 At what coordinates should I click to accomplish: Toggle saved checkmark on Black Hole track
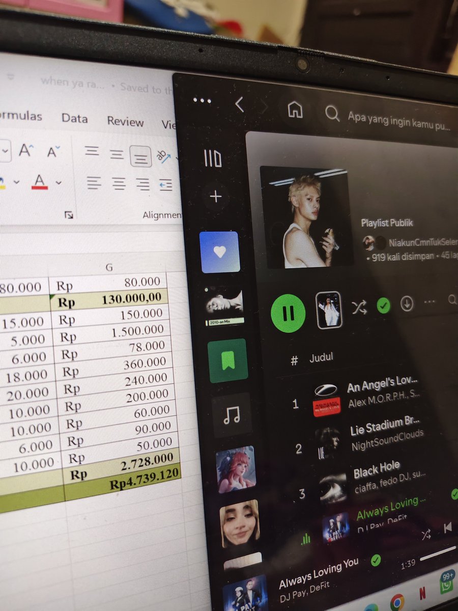(454, 494)
